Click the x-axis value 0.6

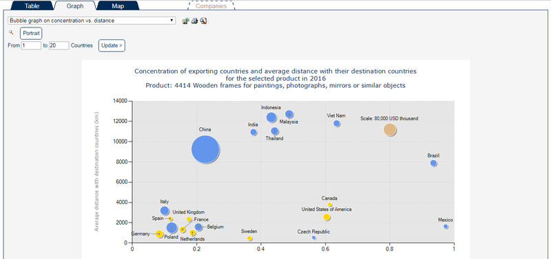pyautogui.click(x=325, y=249)
